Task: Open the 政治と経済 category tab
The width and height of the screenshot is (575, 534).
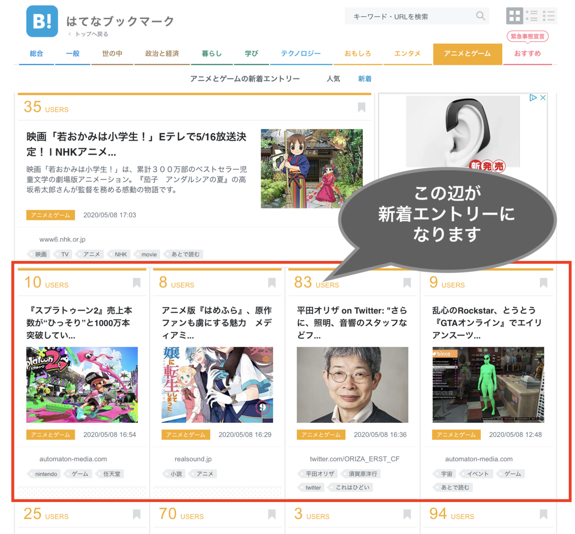Action: [x=162, y=54]
